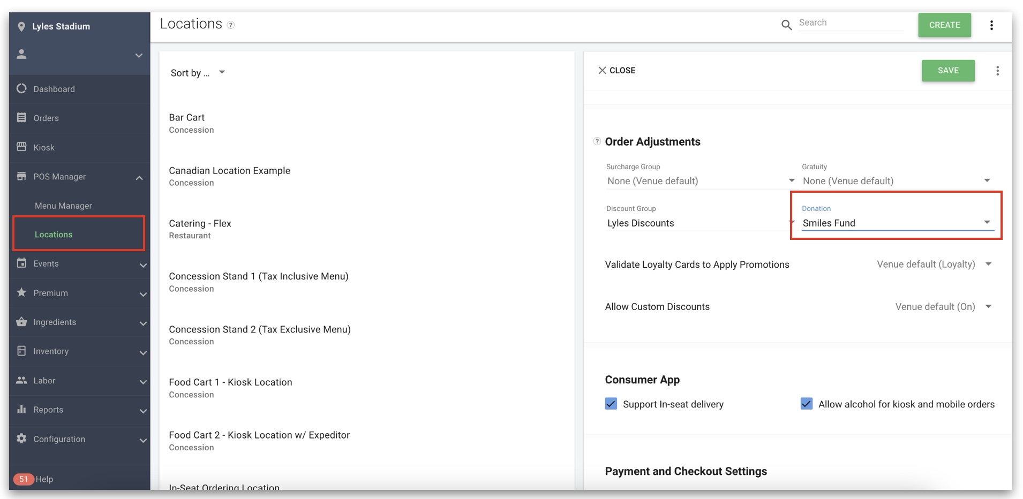Expand the Inventory section

tap(143, 353)
